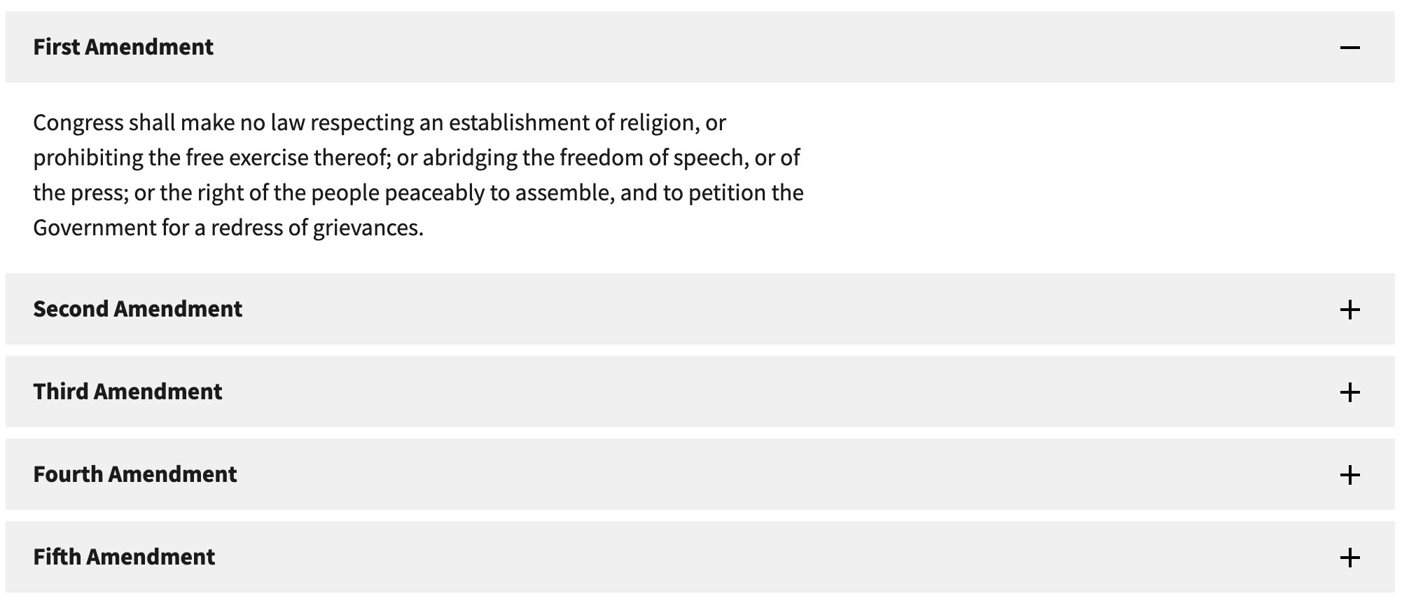Click the plus icon for Fourth Amendment
This screenshot has width=1402, height=601.
[x=1349, y=475]
